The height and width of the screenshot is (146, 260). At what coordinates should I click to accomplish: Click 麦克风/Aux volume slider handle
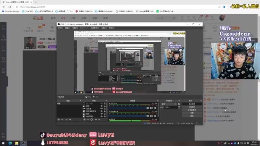148,108
